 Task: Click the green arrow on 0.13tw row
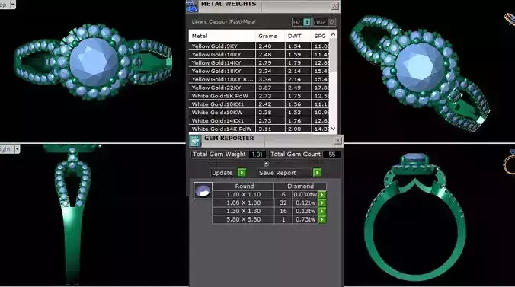[321, 211]
